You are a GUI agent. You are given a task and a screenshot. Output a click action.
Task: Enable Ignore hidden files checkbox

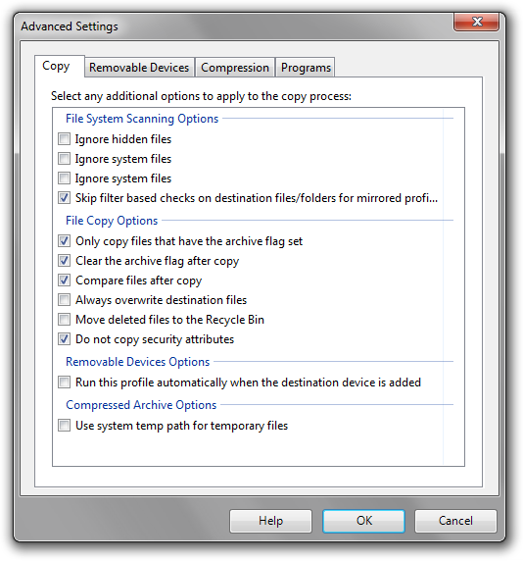click(65, 139)
